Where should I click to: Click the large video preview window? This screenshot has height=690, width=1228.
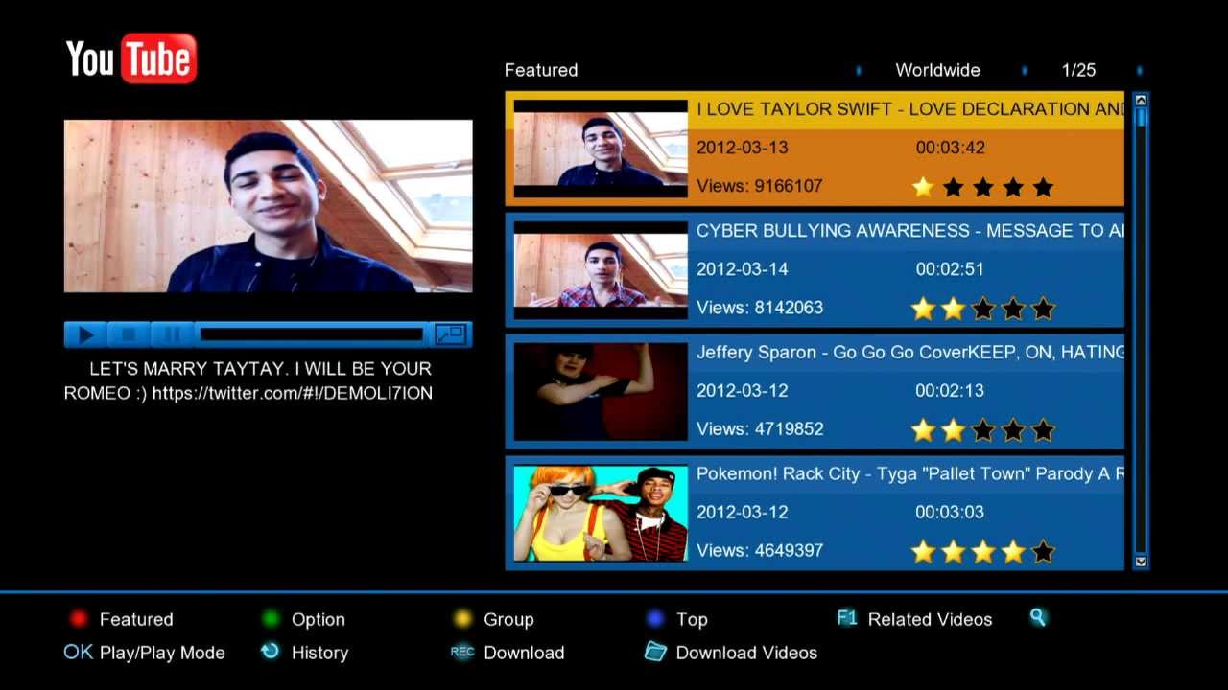click(x=269, y=206)
